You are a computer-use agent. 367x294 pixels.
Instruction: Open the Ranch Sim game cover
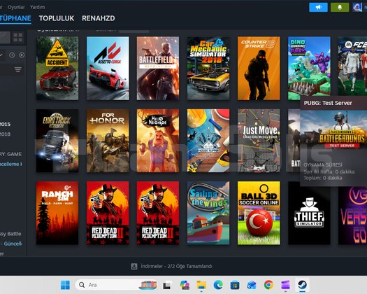[57, 213]
